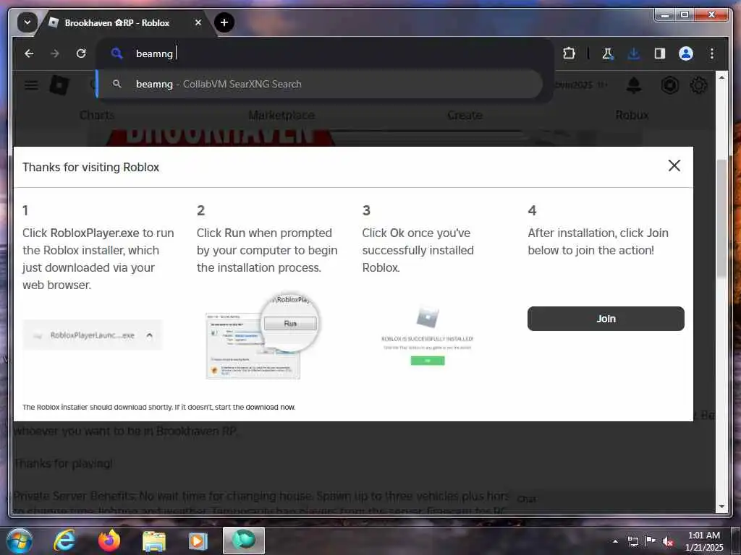Screen dimensions: 741x555
Task: Close the Thanks for visiting Roblox dialog
Action: point(674,165)
